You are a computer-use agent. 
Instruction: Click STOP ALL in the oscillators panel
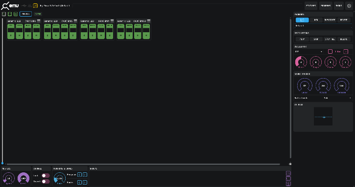330,39
